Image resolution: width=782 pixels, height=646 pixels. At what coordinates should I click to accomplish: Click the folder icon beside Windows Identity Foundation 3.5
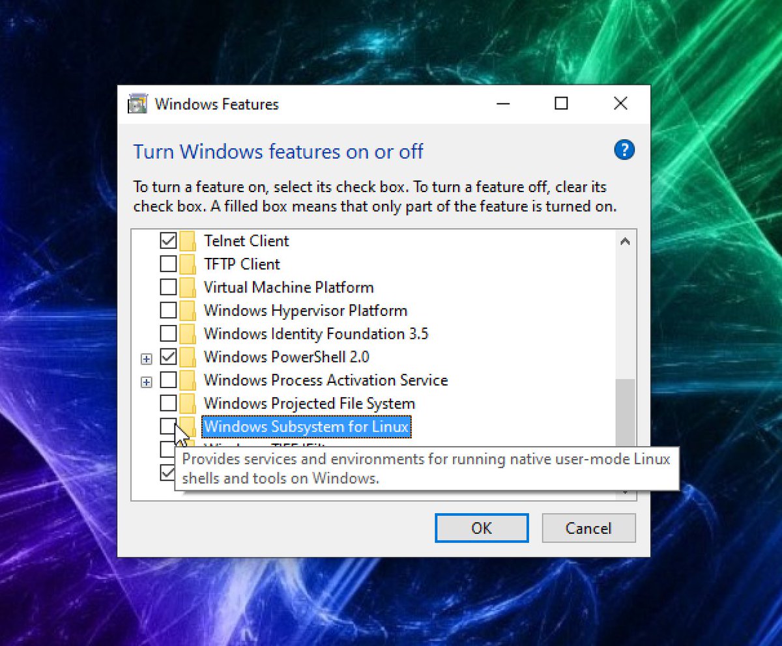[x=188, y=334]
